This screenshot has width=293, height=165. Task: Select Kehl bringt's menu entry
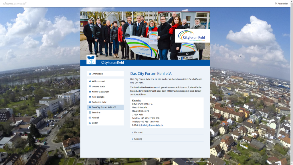click(x=105, y=97)
